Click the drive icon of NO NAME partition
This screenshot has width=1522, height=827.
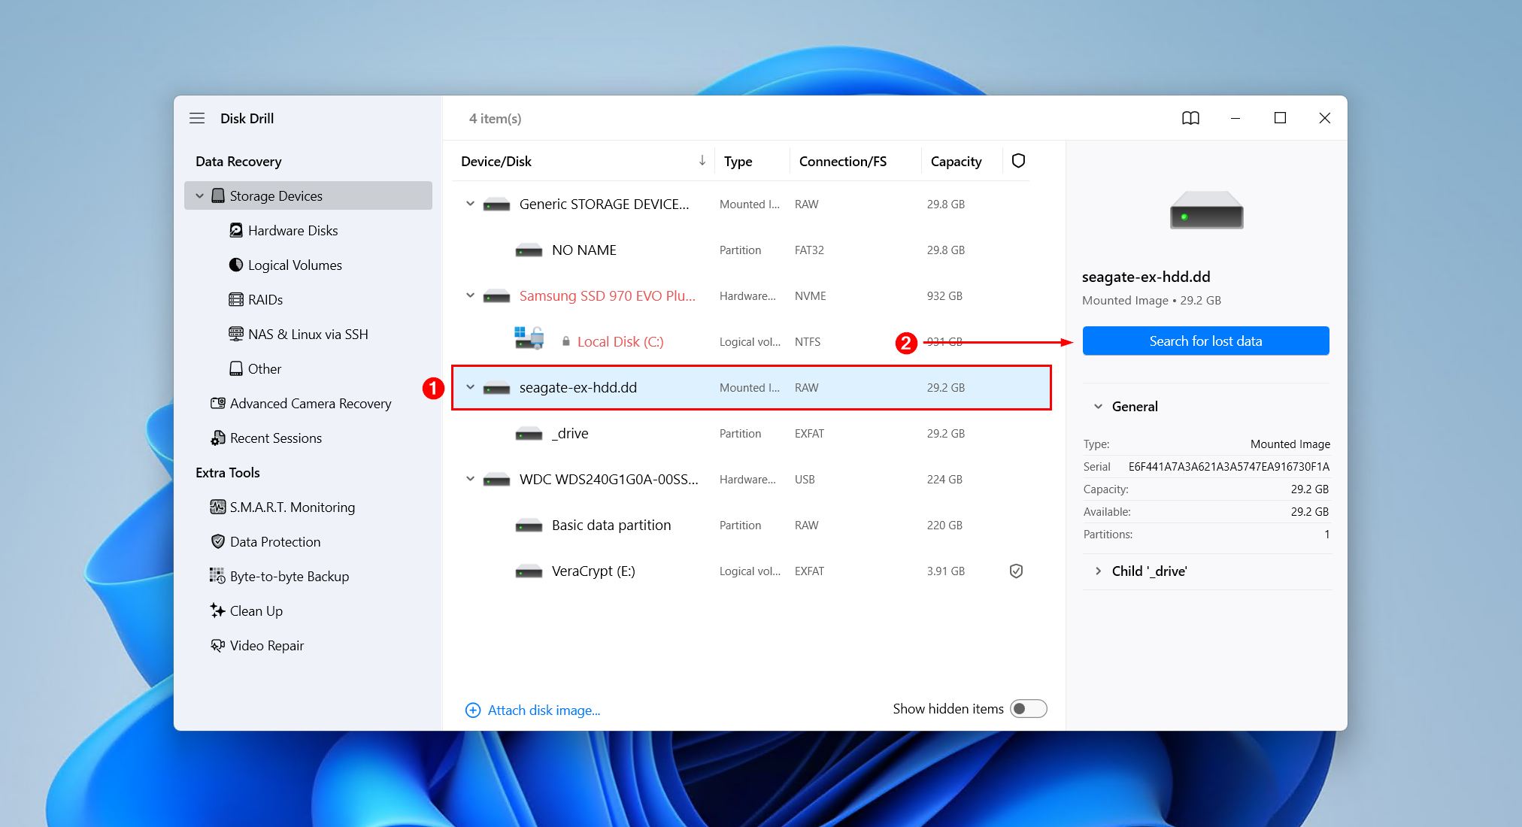point(529,250)
